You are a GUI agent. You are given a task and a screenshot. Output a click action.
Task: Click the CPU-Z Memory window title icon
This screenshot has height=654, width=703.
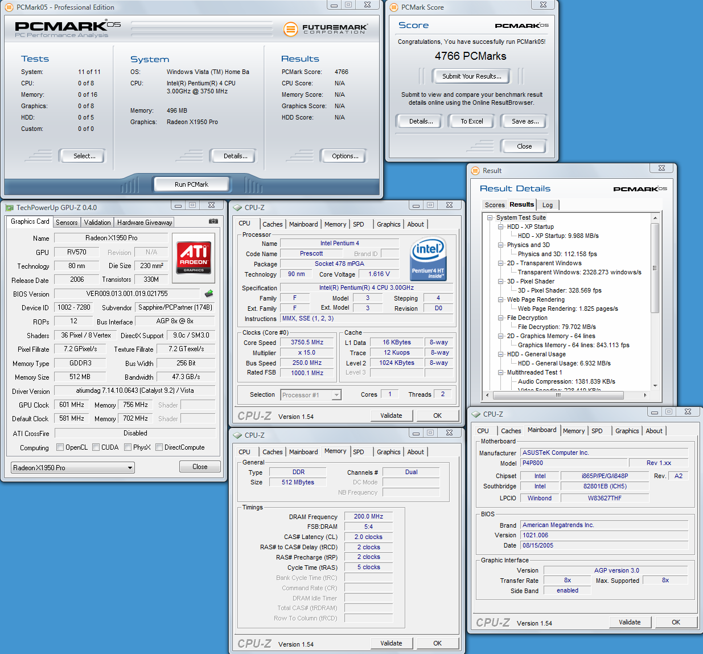237,435
